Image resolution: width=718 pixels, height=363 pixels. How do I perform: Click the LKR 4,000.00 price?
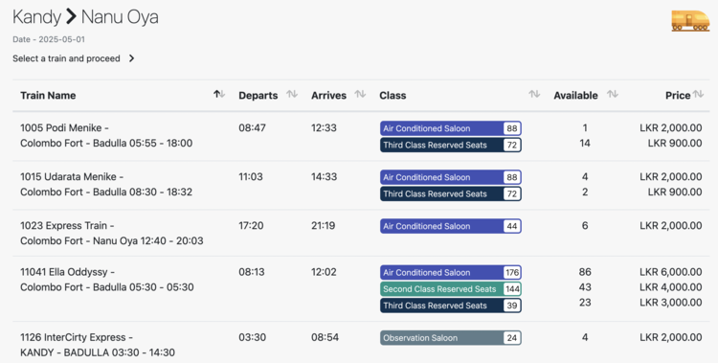[x=671, y=287]
